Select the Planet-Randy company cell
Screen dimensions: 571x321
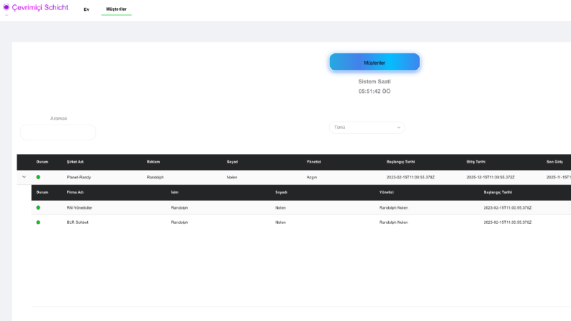point(78,177)
